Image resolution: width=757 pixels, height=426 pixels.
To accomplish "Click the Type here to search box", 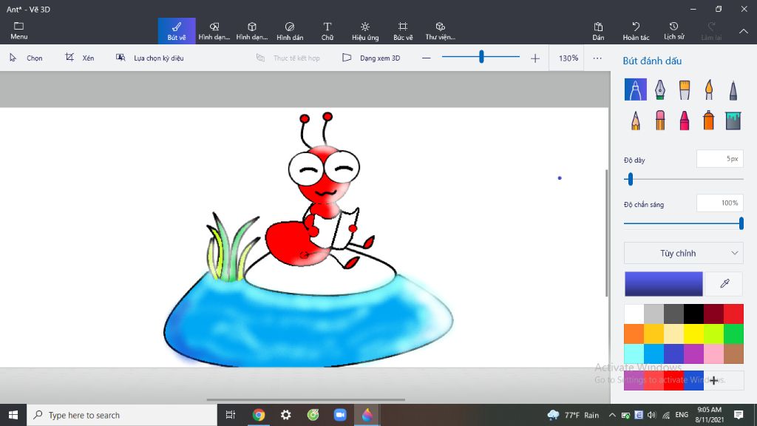I will click(x=122, y=415).
